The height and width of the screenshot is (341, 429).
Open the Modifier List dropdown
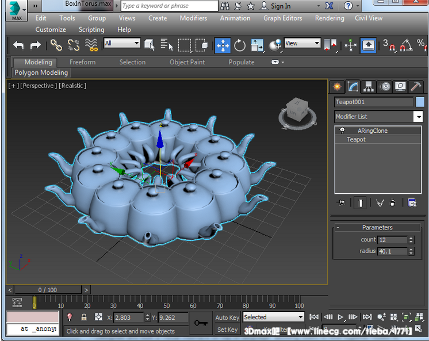[378, 117]
